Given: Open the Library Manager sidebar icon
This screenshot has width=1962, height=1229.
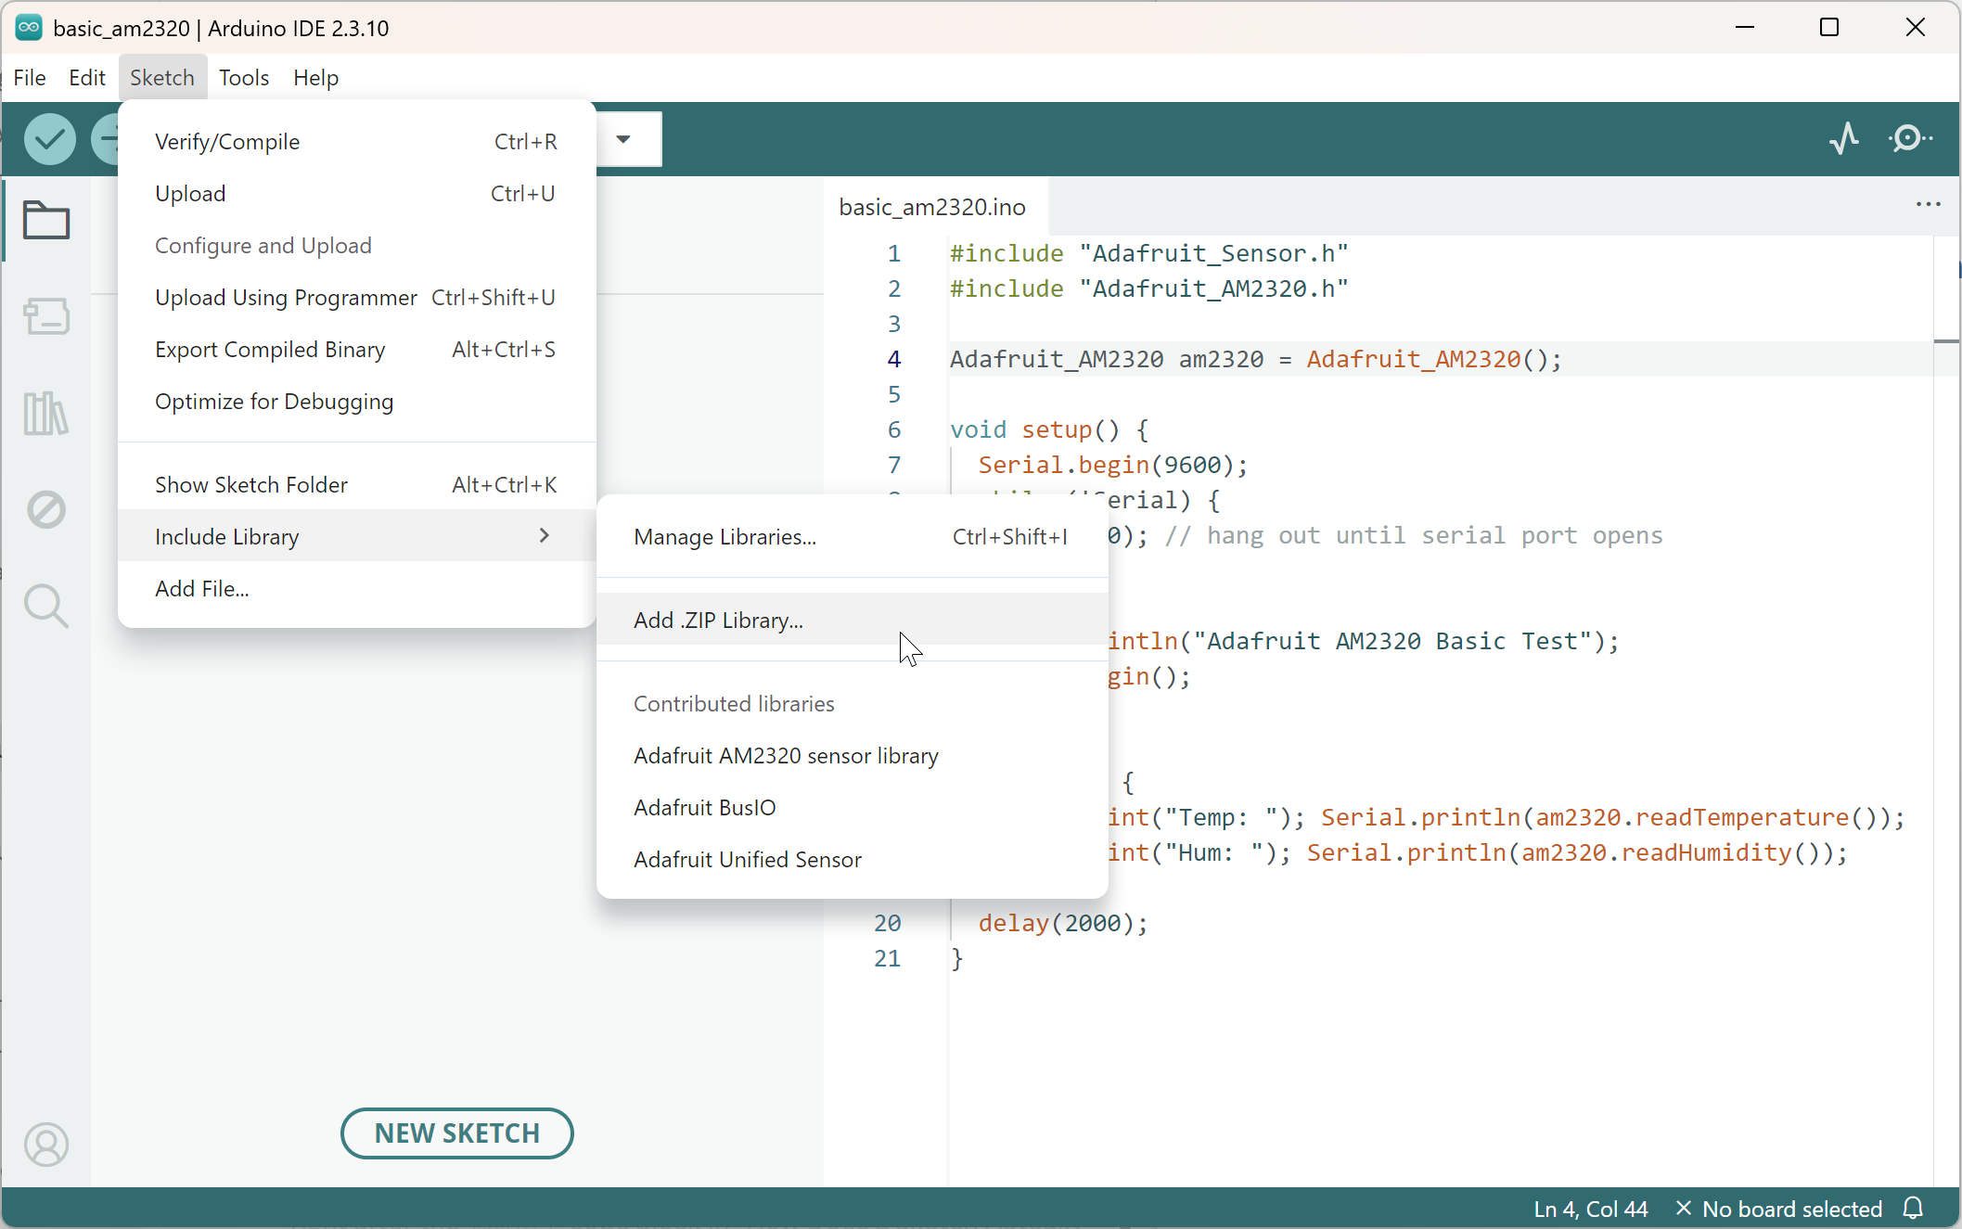Looking at the screenshot, I should coord(45,413).
